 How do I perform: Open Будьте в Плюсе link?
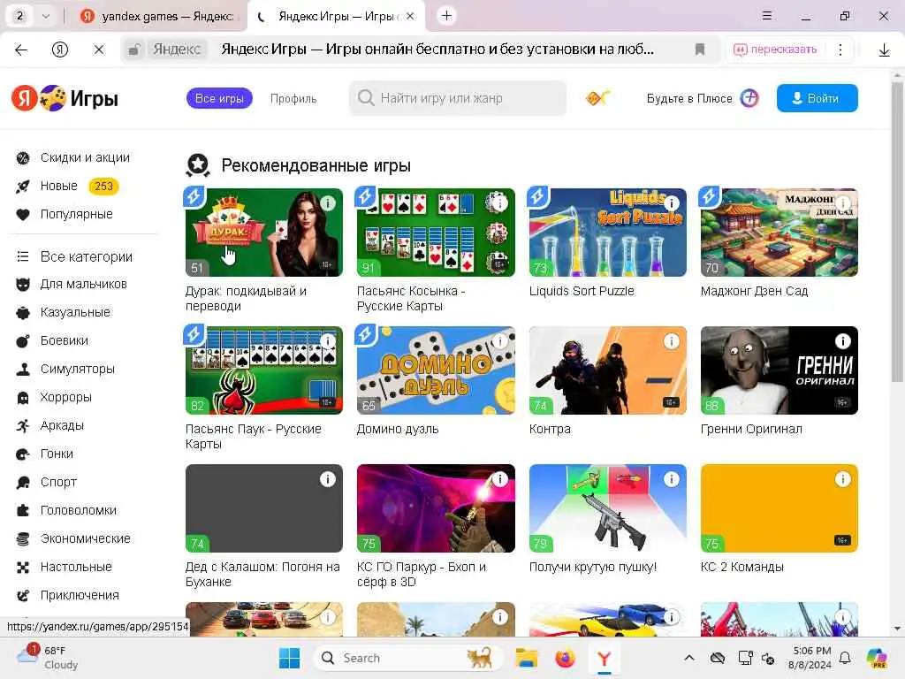[703, 98]
